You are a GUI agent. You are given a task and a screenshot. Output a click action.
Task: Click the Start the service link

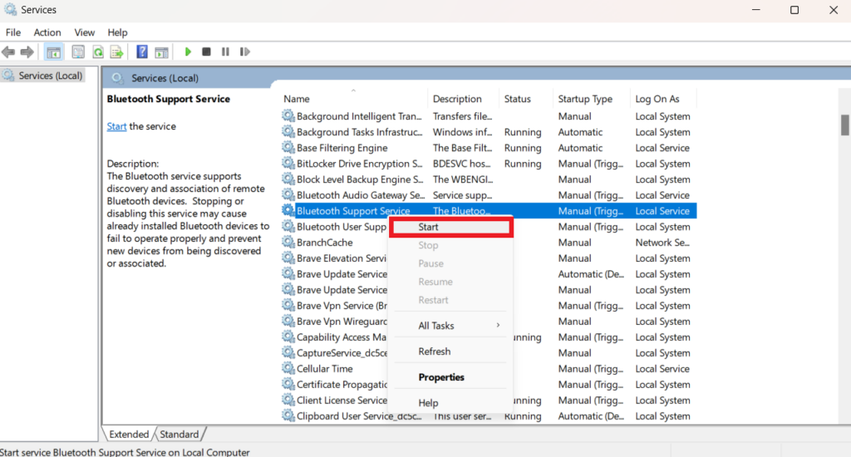pyautogui.click(x=116, y=126)
